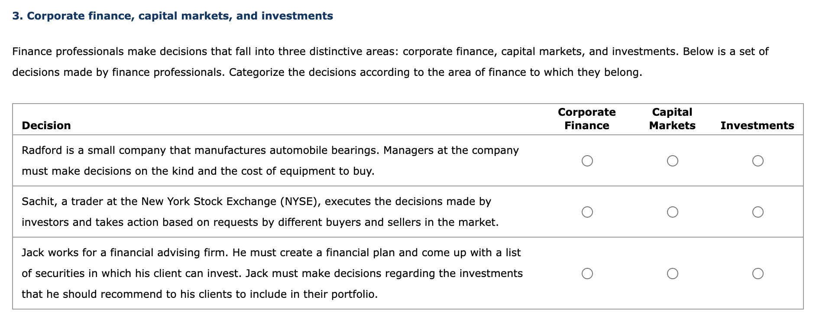Select Corporate Finance for Sachit the trader

pyautogui.click(x=587, y=212)
